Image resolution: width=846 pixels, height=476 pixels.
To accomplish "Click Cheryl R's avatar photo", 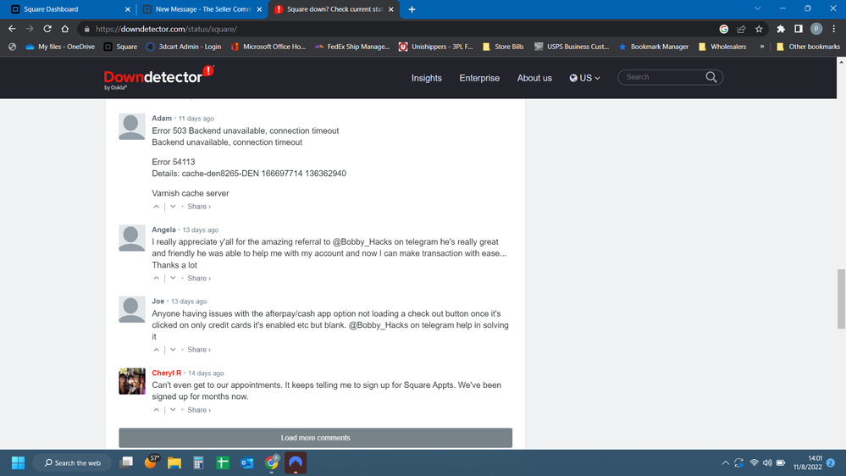I will click(x=132, y=381).
